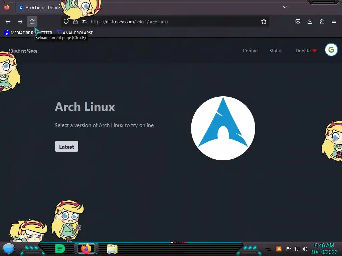Go back to the previous page

tap(8, 22)
